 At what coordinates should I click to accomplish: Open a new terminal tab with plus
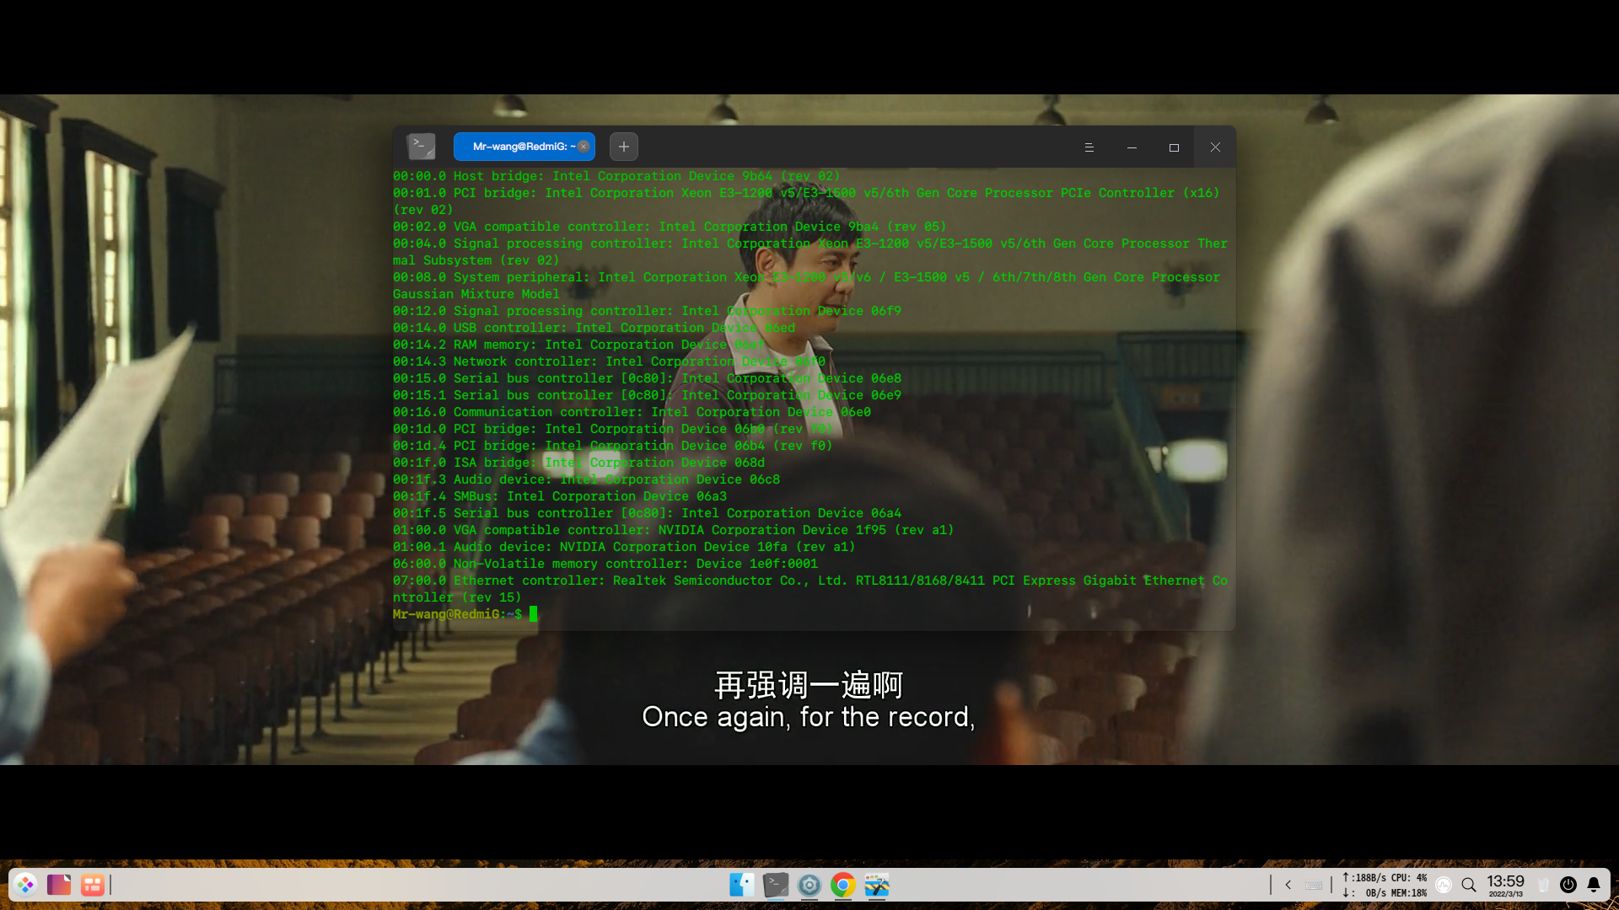click(623, 146)
